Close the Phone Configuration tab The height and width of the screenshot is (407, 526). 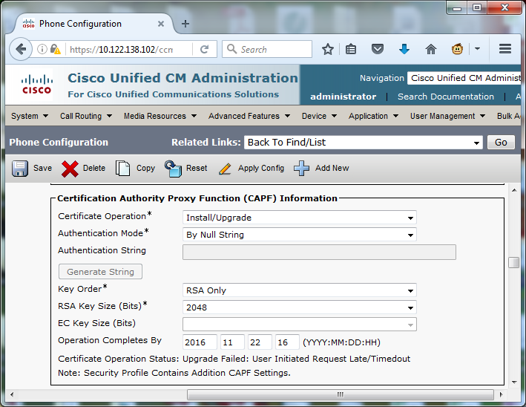161,24
